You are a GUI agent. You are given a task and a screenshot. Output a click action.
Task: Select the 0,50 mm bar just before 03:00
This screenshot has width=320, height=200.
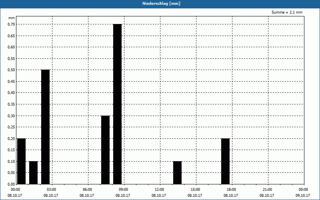45,127
